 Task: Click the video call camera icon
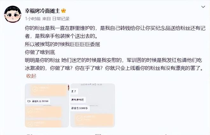(29, 101)
